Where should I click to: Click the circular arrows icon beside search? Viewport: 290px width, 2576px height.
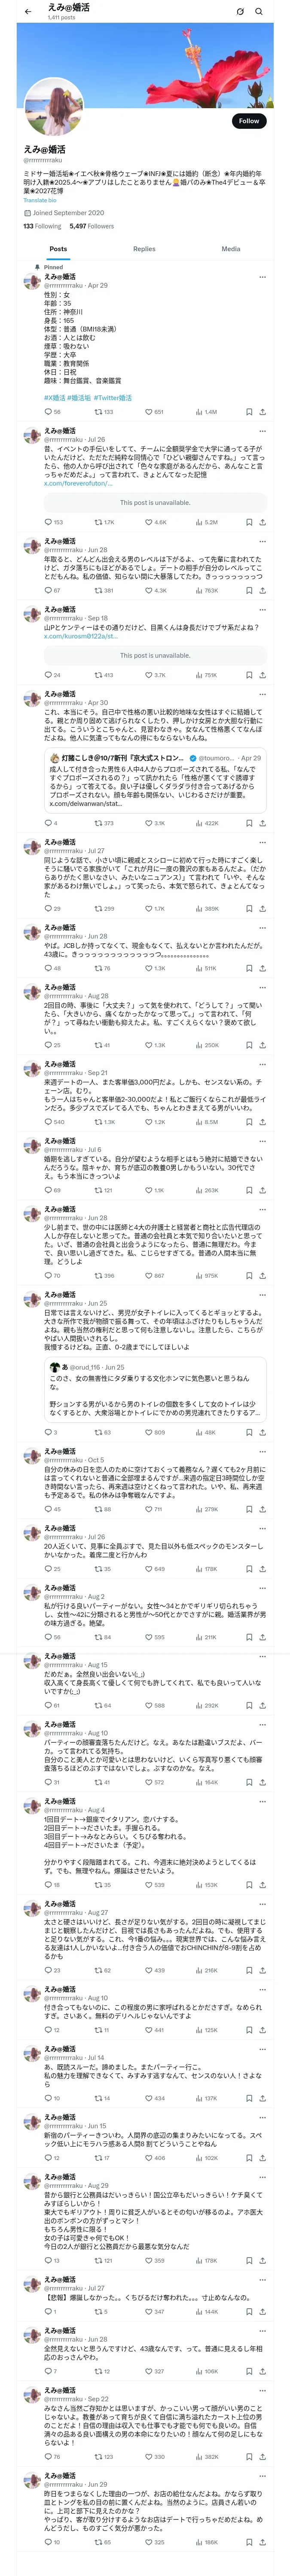tap(240, 12)
